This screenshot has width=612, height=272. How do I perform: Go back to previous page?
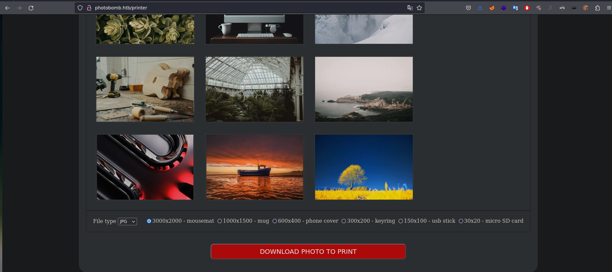(x=7, y=8)
